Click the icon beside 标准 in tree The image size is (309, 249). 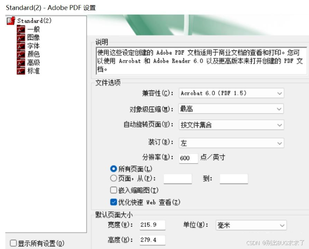[21, 71]
